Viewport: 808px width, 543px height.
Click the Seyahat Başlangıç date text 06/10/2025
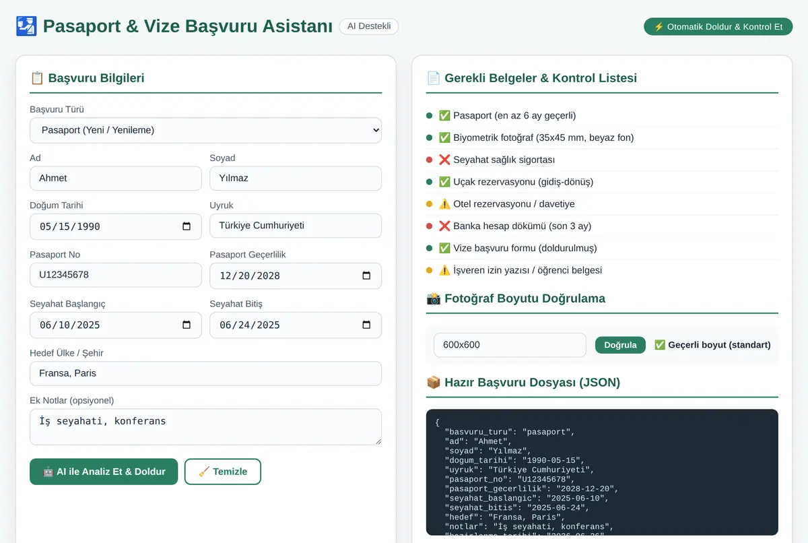tap(70, 325)
